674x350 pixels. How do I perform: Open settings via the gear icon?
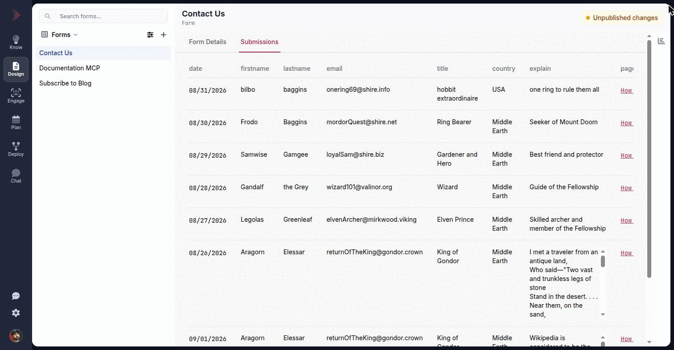coord(16,313)
